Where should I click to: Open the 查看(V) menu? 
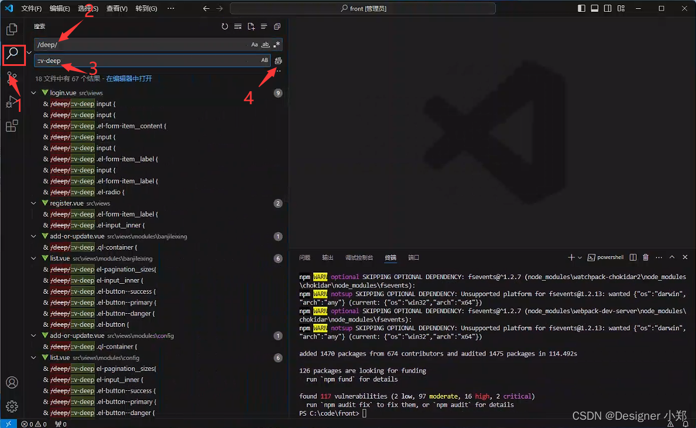(x=117, y=8)
